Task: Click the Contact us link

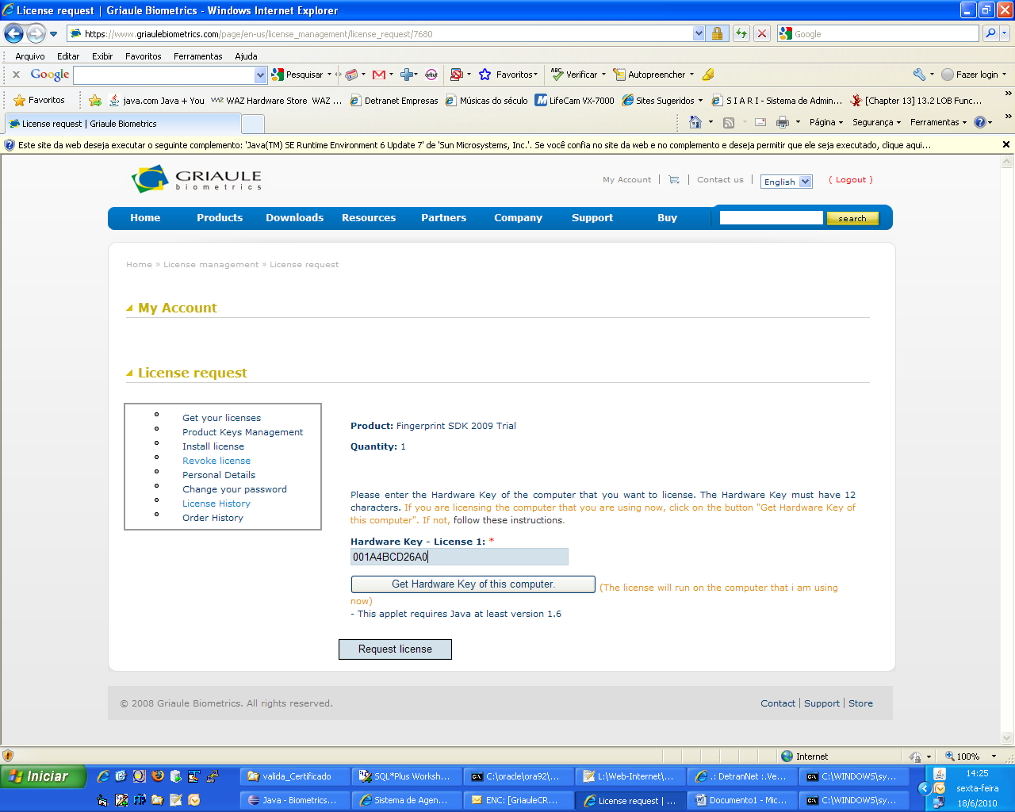Action: (720, 180)
